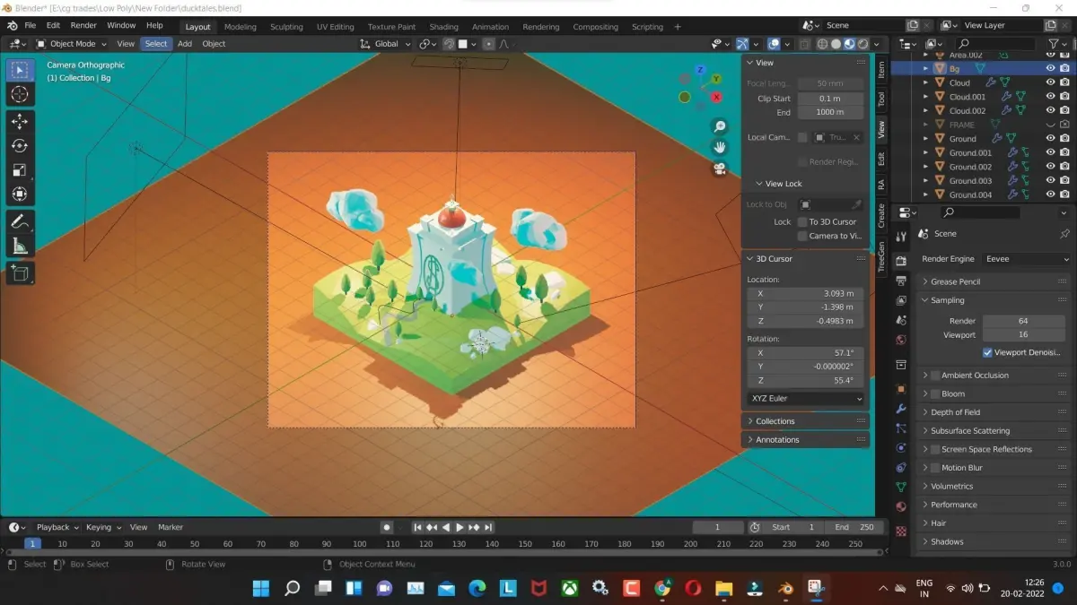The image size is (1077, 605).
Task: Play the animation forward
Action: (460, 527)
